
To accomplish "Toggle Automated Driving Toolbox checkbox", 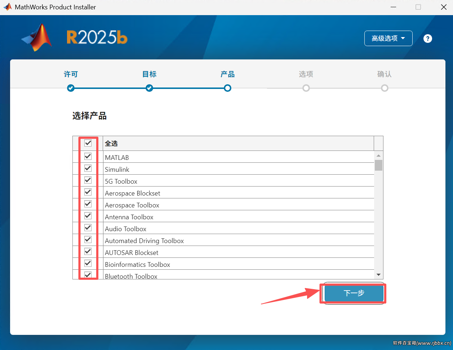I will point(88,239).
